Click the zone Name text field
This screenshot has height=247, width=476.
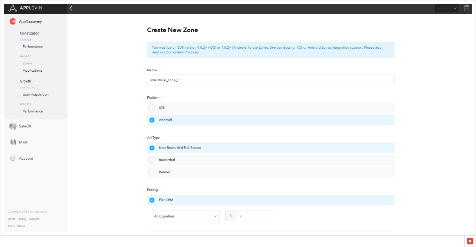point(270,80)
